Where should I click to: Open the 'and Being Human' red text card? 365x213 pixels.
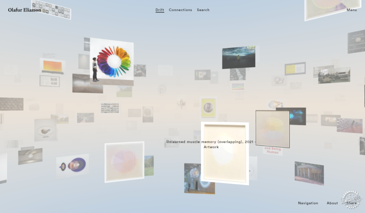(273, 150)
